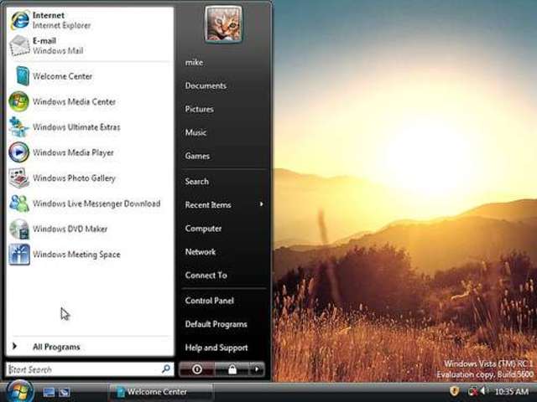Click the Windows Ultimate Extras label text
This screenshot has height=402, width=537.
point(76,126)
